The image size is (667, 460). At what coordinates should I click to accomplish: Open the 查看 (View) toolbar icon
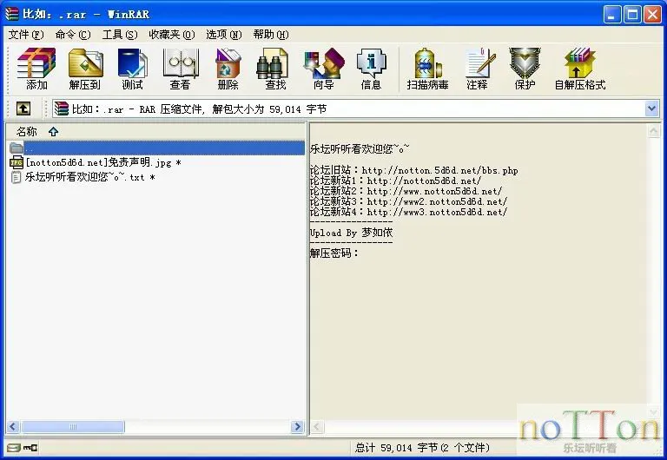click(x=180, y=69)
